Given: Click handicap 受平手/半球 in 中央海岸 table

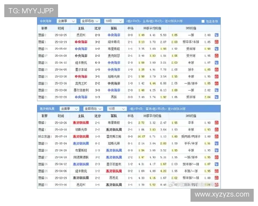Looking at the screenshot, I should 191,42.
